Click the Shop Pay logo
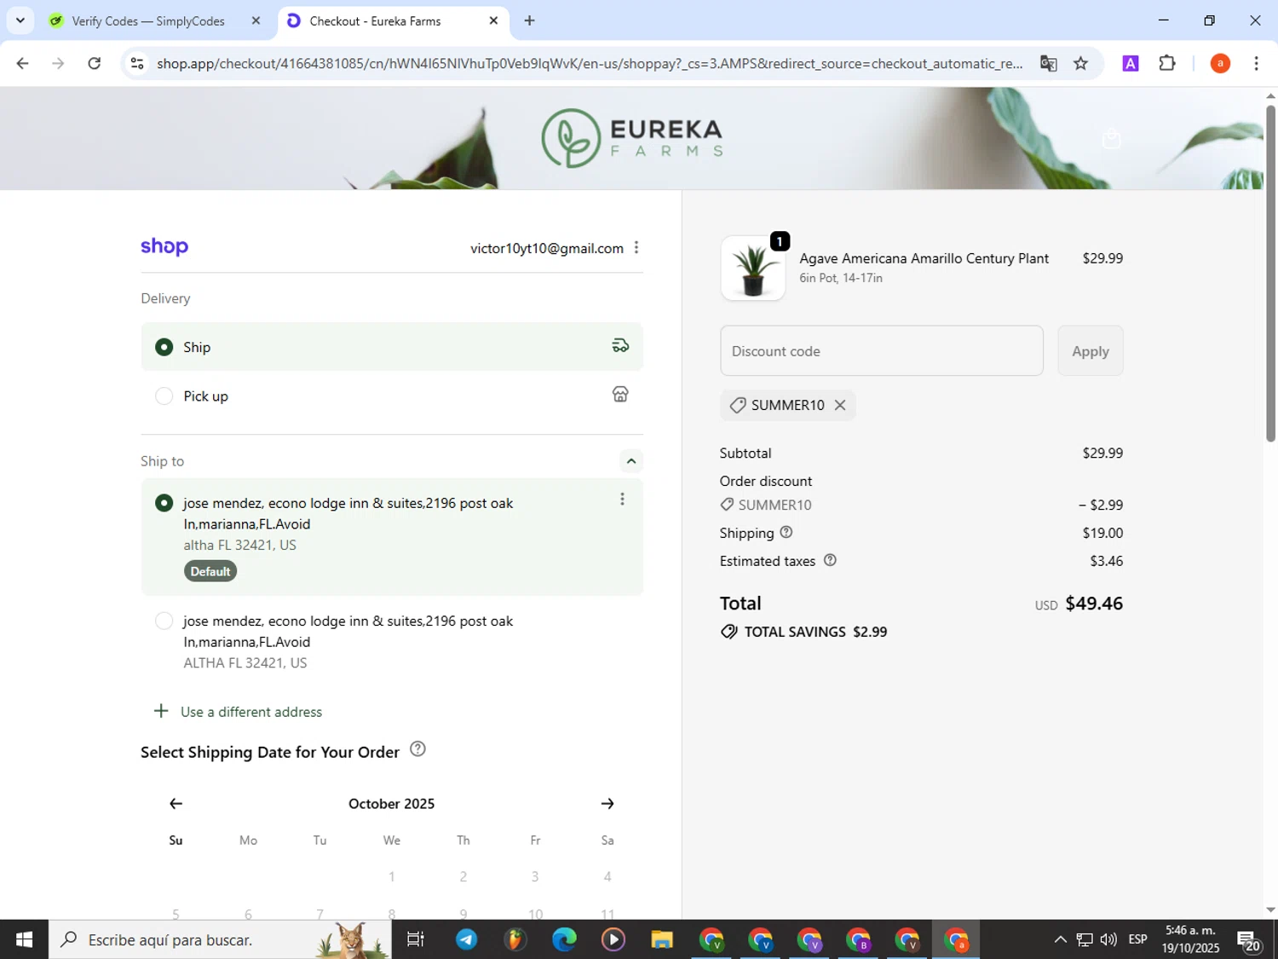 pos(164,246)
